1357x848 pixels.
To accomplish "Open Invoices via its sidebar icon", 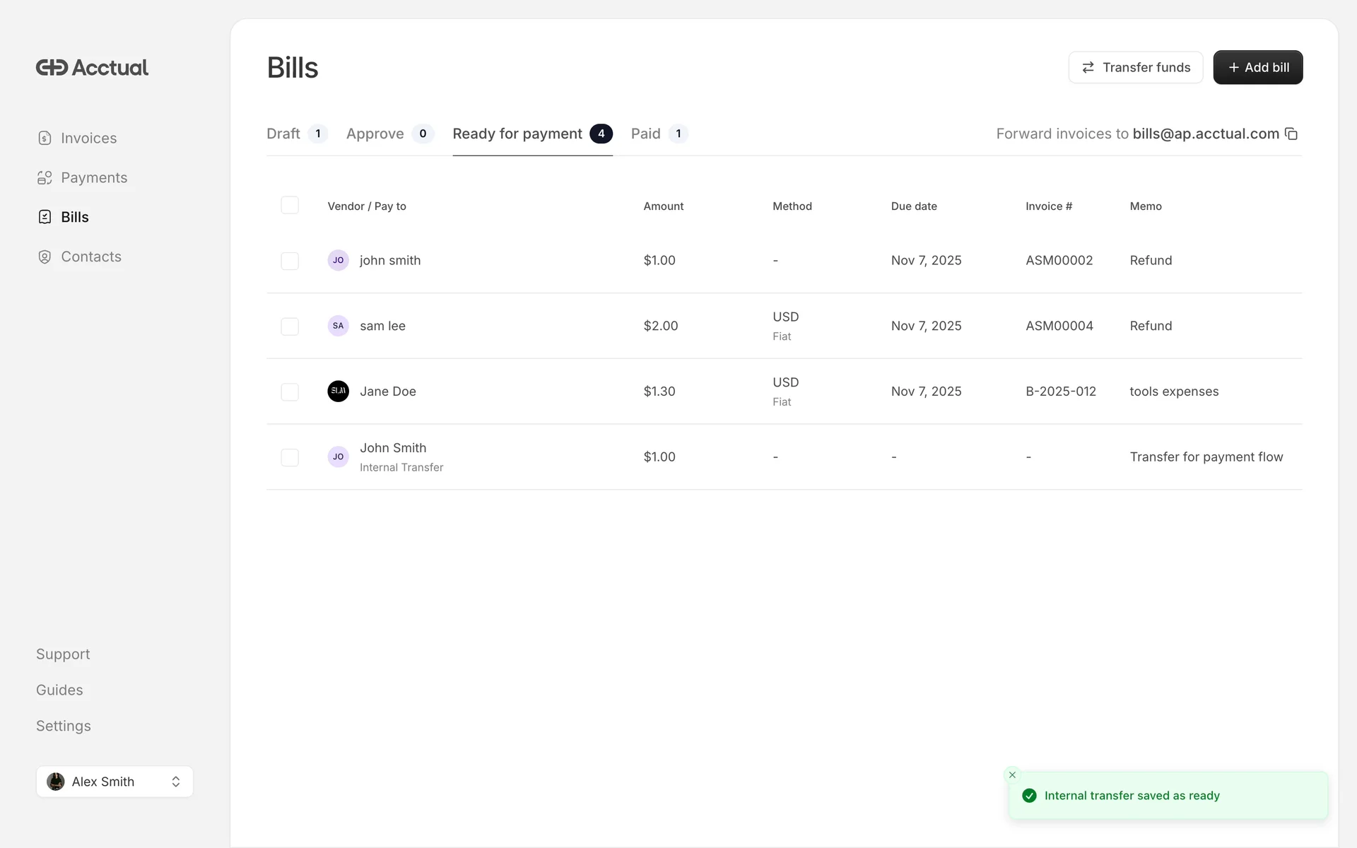I will point(45,138).
